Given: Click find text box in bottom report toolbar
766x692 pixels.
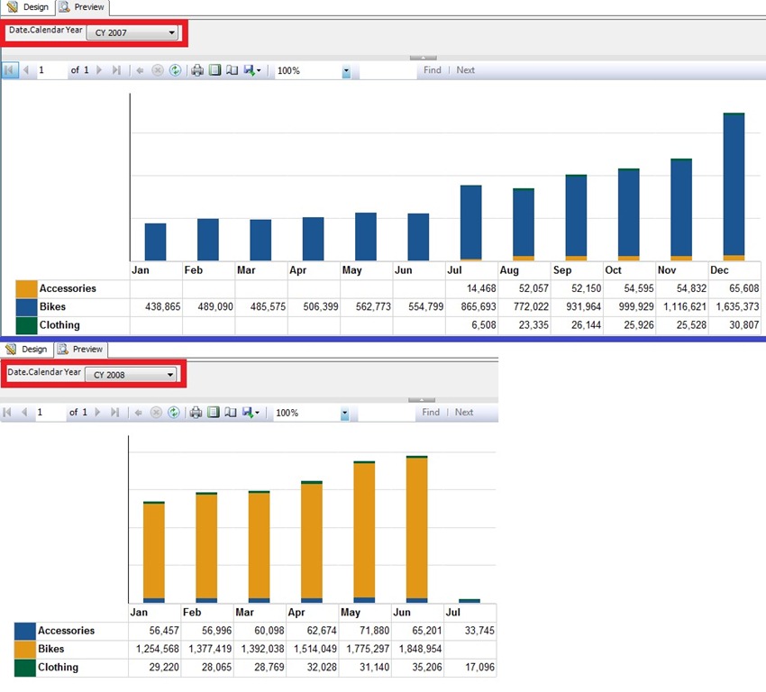Looking at the screenshot, I should pos(387,414).
